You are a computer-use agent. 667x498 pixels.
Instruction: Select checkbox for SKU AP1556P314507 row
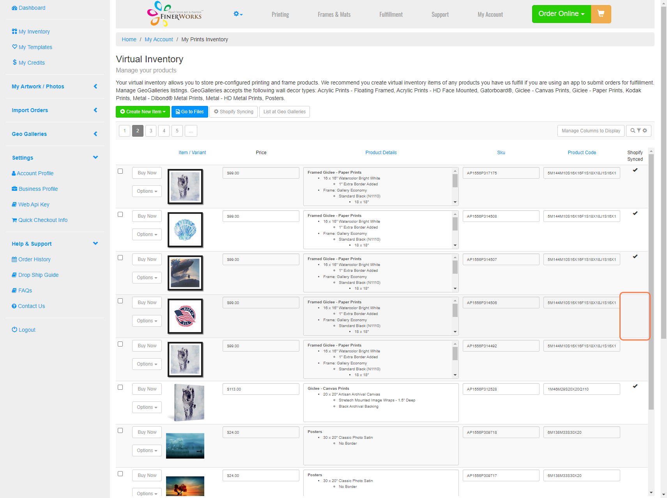(x=120, y=258)
